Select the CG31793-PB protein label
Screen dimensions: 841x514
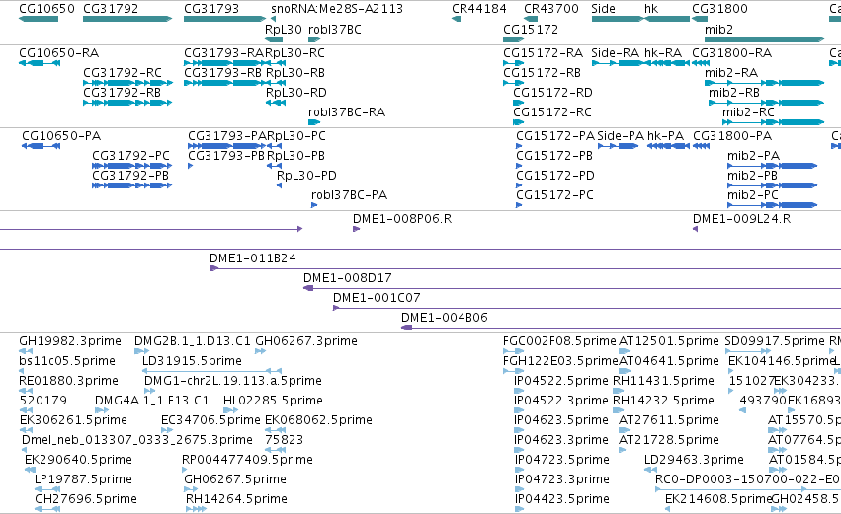(x=226, y=156)
